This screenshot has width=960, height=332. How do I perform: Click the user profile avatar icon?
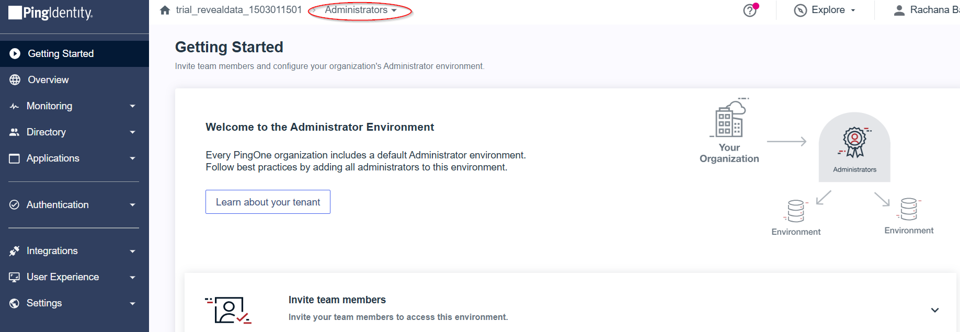(x=899, y=10)
